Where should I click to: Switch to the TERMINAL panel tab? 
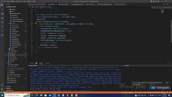point(48,63)
